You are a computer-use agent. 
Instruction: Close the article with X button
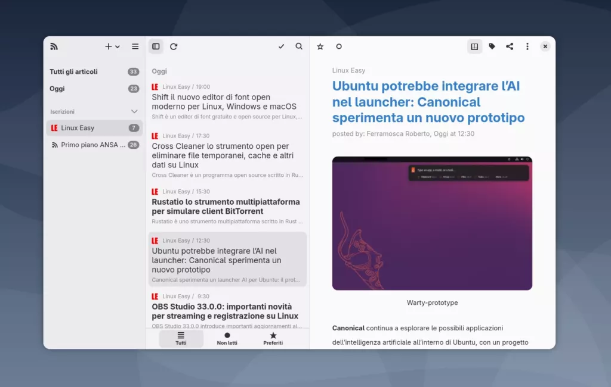(x=545, y=46)
